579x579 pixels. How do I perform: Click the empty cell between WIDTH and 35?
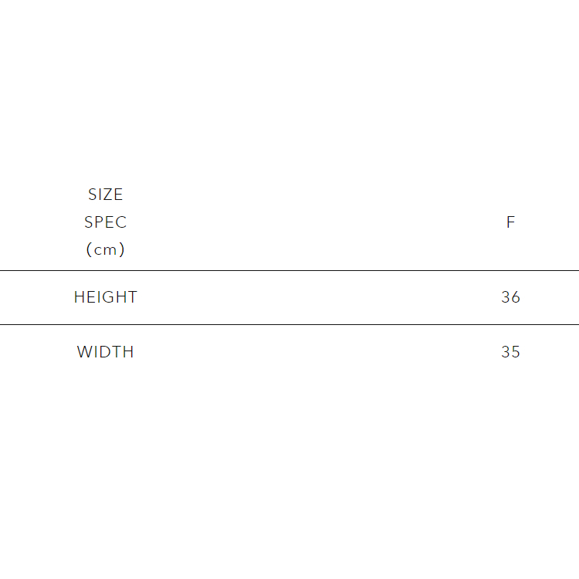[309, 352]
